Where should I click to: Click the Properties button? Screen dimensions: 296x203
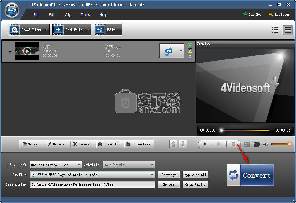[x=139, y=144]
